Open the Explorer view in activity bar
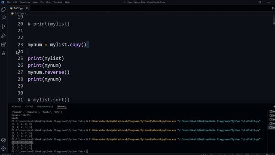The width and height of the screenshot is (275, 155). [x=3, y=9]
